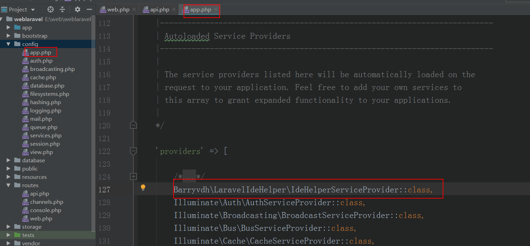Open channels.php under routes
This screenshot has width=530, height=246.
[x=46, y=202]
